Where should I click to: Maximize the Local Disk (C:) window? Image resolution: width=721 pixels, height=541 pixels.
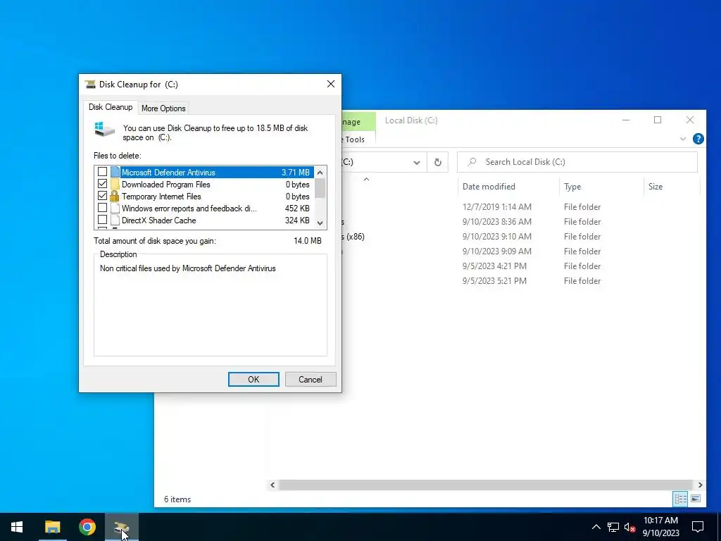pos(658,120)
